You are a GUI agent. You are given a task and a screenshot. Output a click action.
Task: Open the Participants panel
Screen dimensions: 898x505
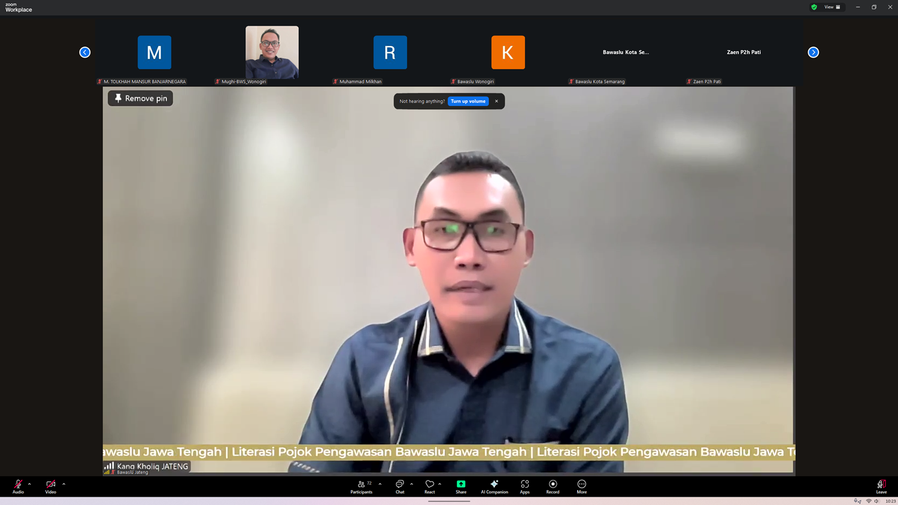pyautogui.click(x=361, y=486)
